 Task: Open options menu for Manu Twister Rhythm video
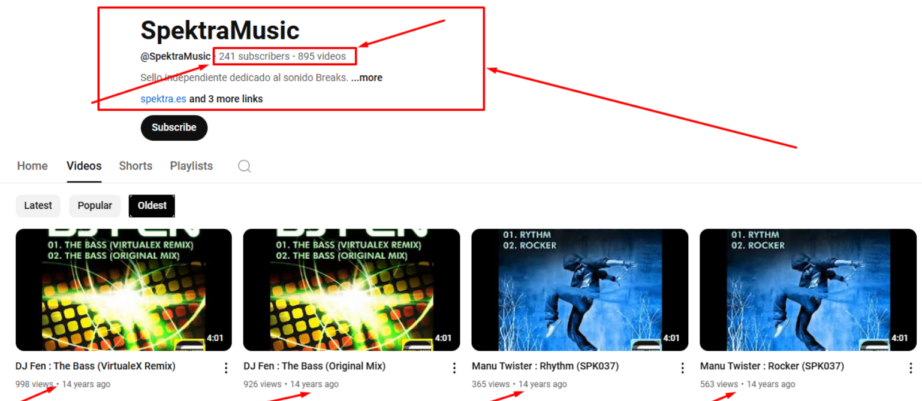coord(682,367)
